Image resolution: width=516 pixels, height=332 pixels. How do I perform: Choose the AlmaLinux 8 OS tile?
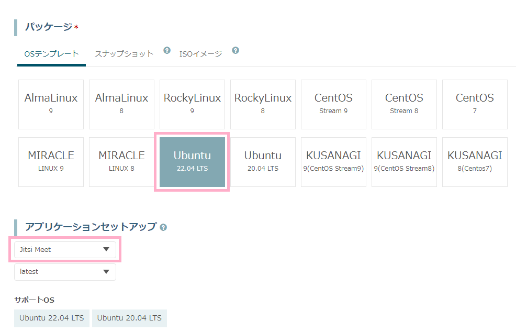(121, 104)
